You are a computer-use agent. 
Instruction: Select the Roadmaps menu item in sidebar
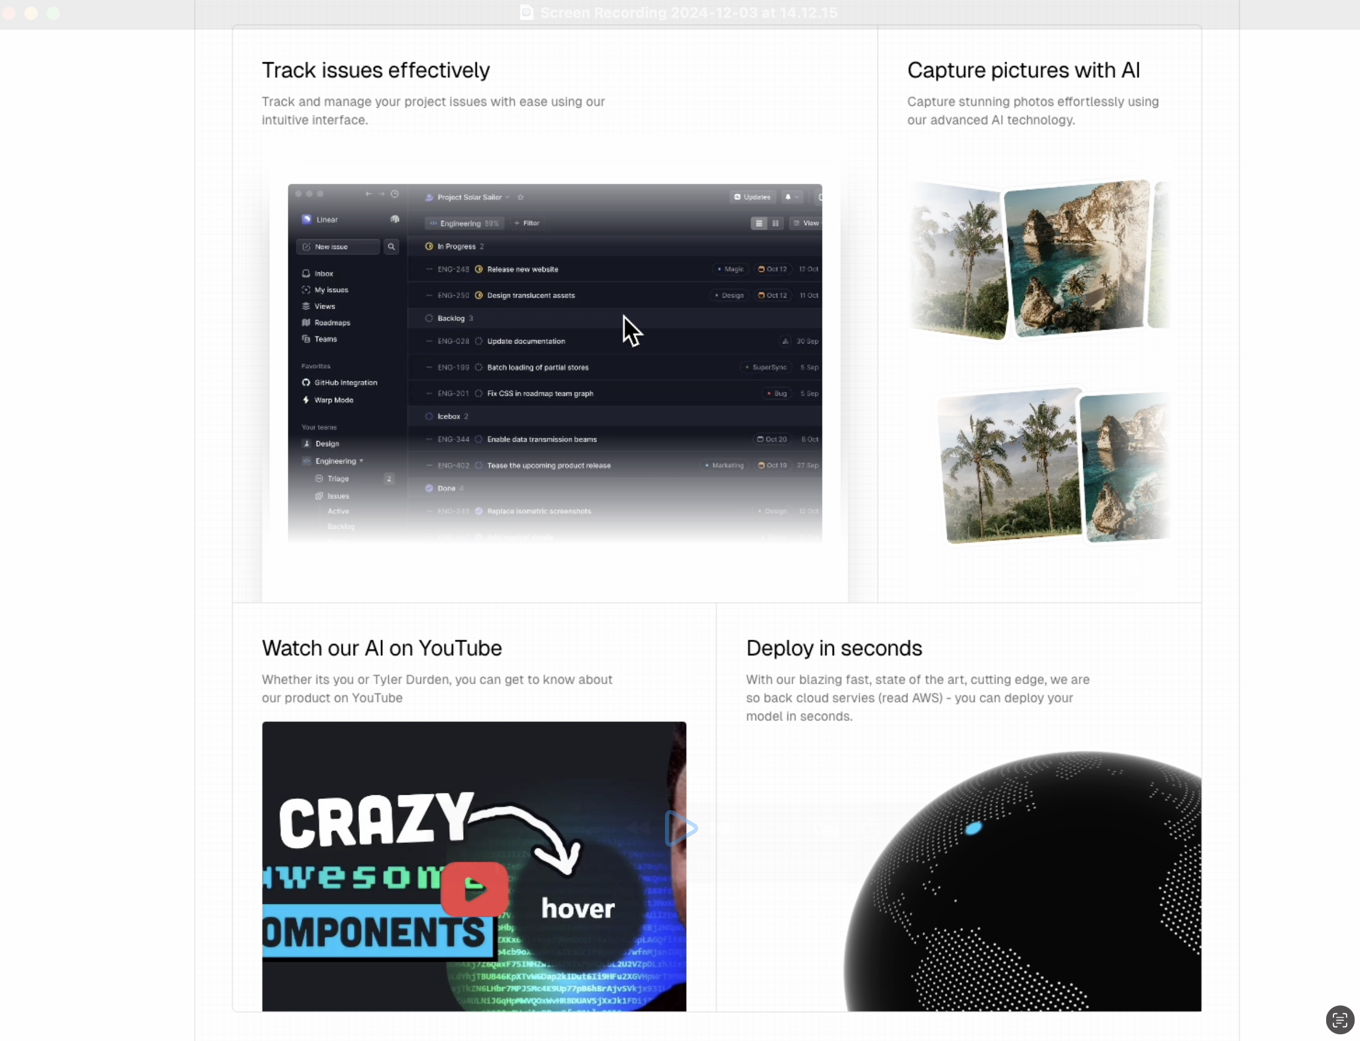click(331, 322)
